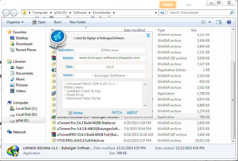The height and width of the screenshot is (161, 238).
Task: Click large IDM icon in details pane
Action: (13, 151)
